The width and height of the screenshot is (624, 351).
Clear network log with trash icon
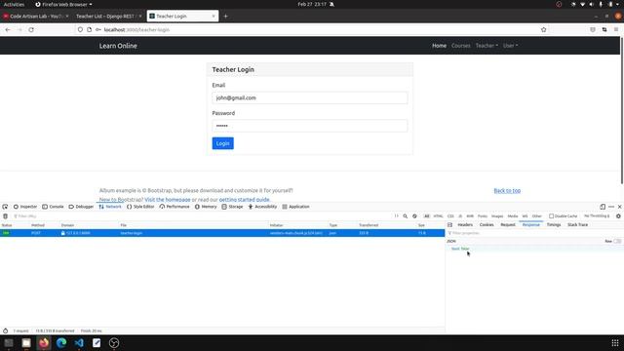point(5,216)
